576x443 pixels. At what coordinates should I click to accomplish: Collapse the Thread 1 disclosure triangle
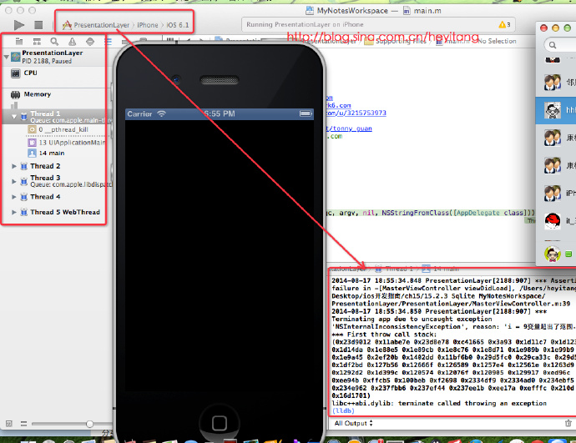click(x=14, y=117)
